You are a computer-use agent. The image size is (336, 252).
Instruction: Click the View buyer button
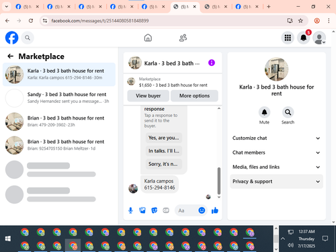tap(148, 96)
